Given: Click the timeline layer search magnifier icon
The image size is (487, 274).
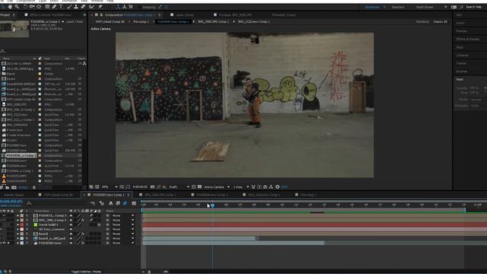Looking at the screenshot, I should coord(29,203).
